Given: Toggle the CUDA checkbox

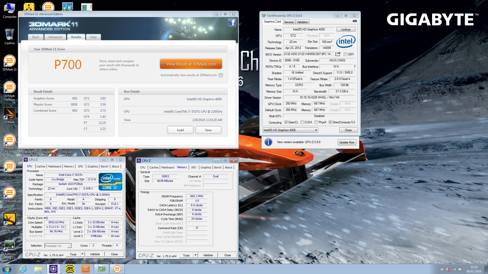Looking at the screenshot, I should [302, 122].
